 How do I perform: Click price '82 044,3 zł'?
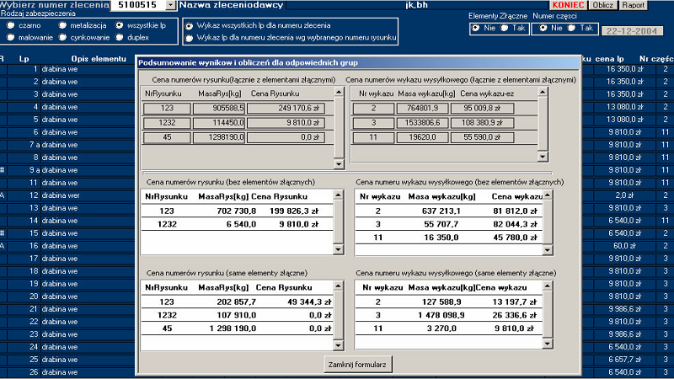515,224
